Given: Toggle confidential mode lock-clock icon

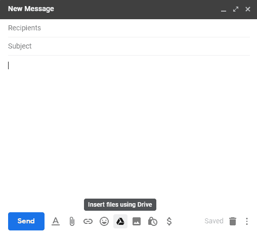Looking at the screenshot, I should point(153,221).
